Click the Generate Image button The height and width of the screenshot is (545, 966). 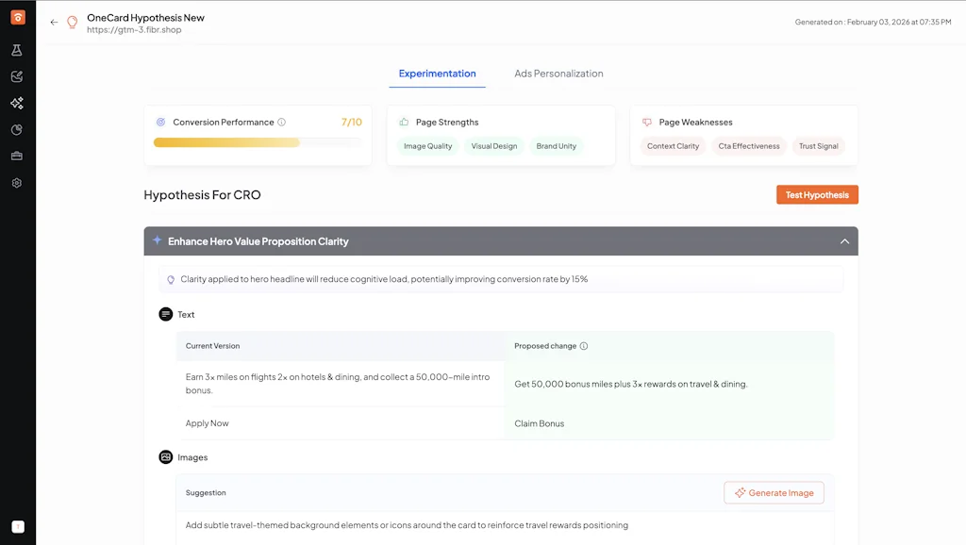pos(774,492)
